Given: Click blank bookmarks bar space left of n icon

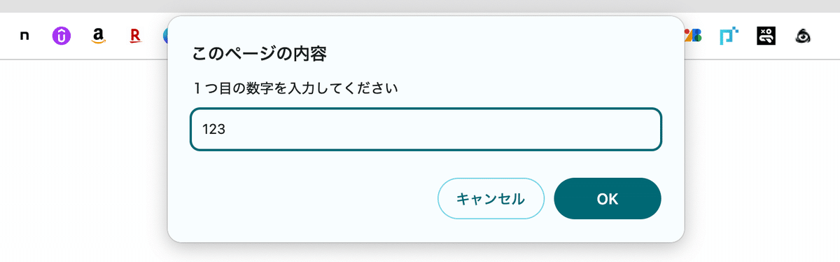Looking at the screenshot, I should tap(8, 36).
